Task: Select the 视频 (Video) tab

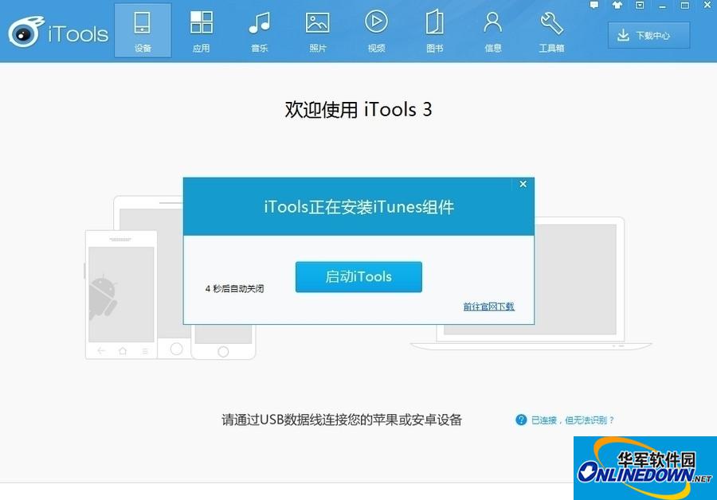Action: point(376,30)
